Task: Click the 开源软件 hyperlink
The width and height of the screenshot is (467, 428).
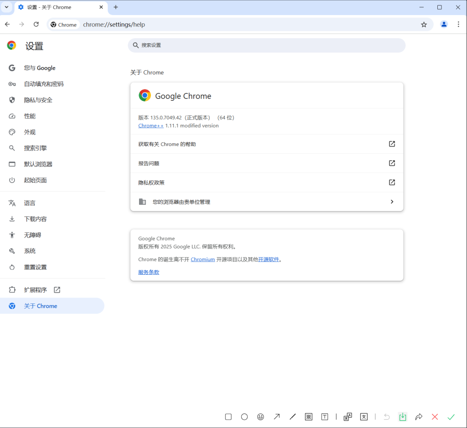Action: tap(269, 259)
